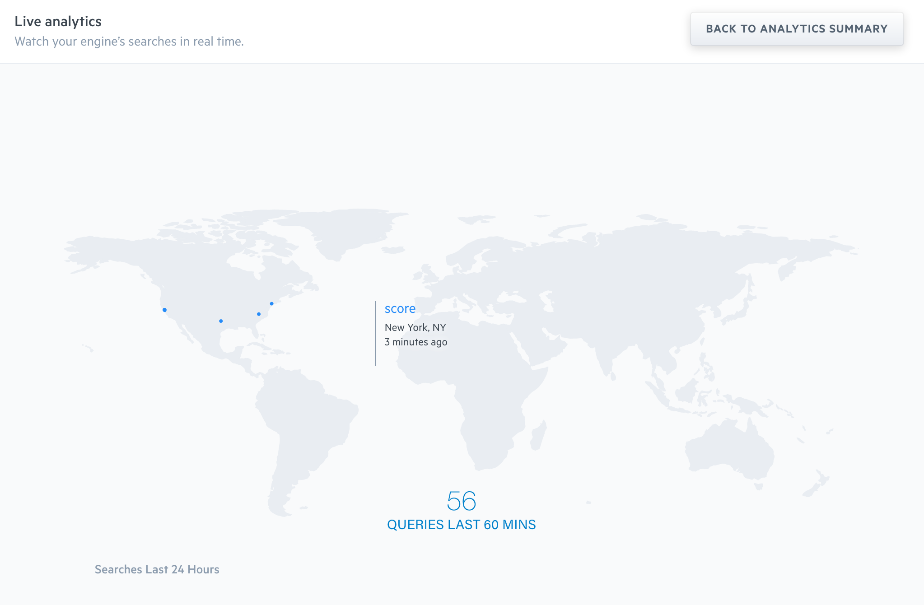Click the 'Live analytics' page title
Viewport: 924px width, 605px height.
58,21
